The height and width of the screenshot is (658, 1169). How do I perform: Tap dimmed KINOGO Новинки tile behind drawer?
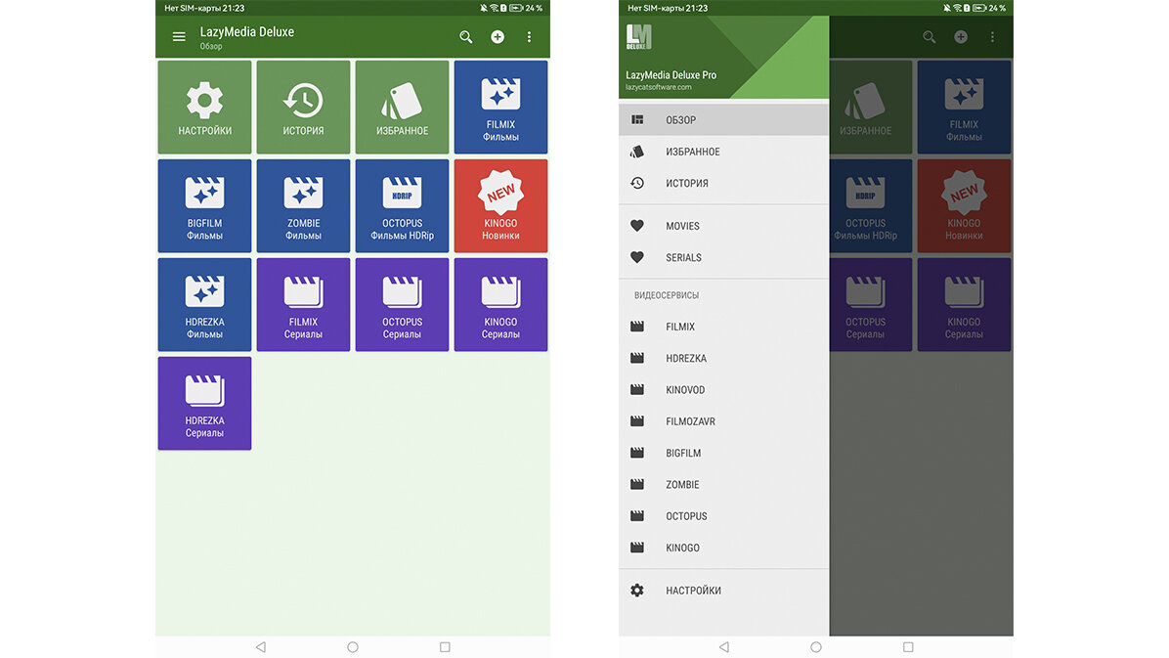pos(964,206)
